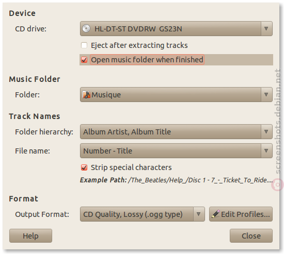Viewport: 284px width, 254px height.
Task: Click the Example Path text
Action: (x=176, y=180)
